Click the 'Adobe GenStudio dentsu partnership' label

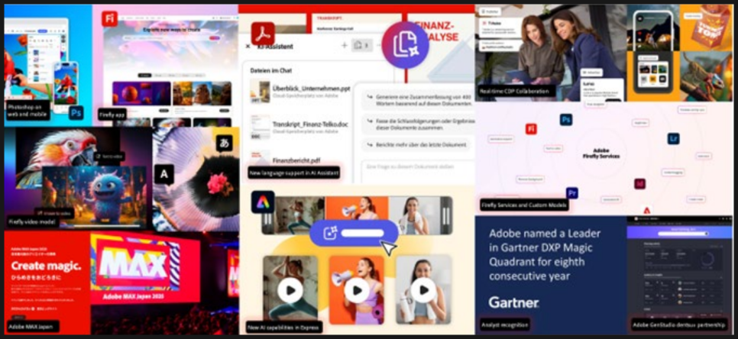679,324
